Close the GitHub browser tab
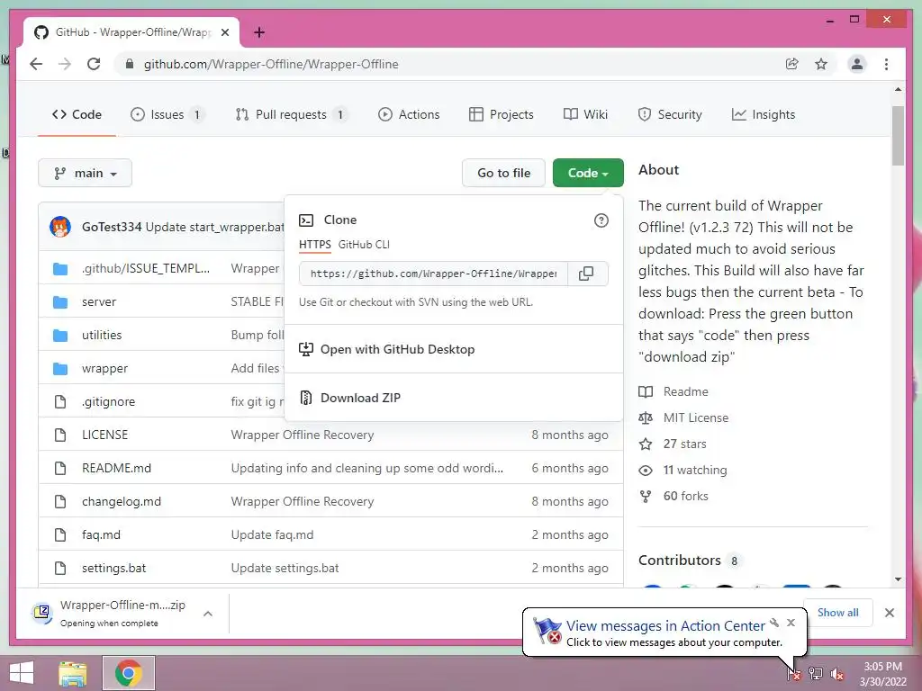922x691 pixels. click(225, 32)
